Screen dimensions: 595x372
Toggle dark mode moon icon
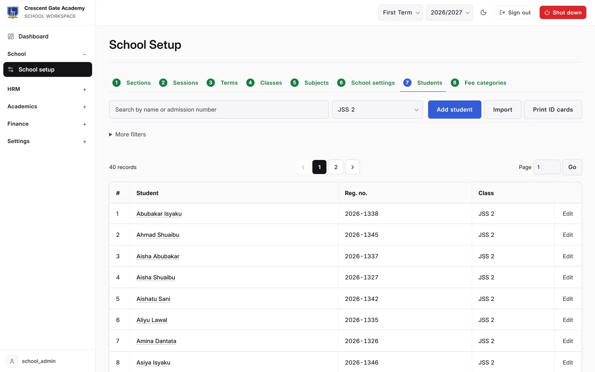[483, 12]
